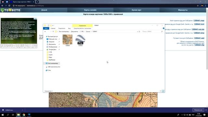Open options arrow for downloaded 1399441.kmz

pyautogui.click(x=22, y=110)
